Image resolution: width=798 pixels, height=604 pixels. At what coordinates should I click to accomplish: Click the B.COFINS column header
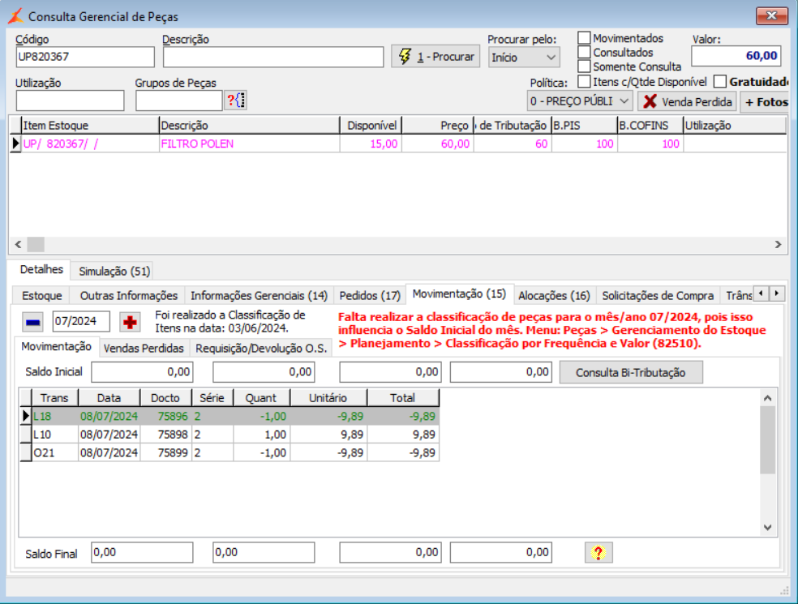point(650,126)
